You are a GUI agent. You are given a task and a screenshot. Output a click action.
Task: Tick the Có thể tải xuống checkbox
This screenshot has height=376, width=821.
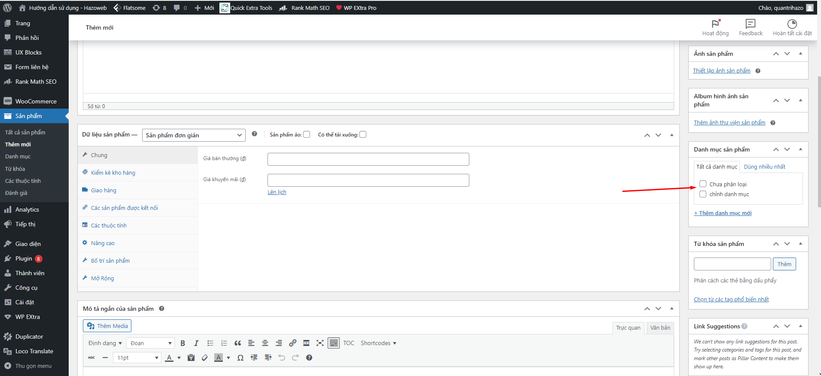point(363,134)
